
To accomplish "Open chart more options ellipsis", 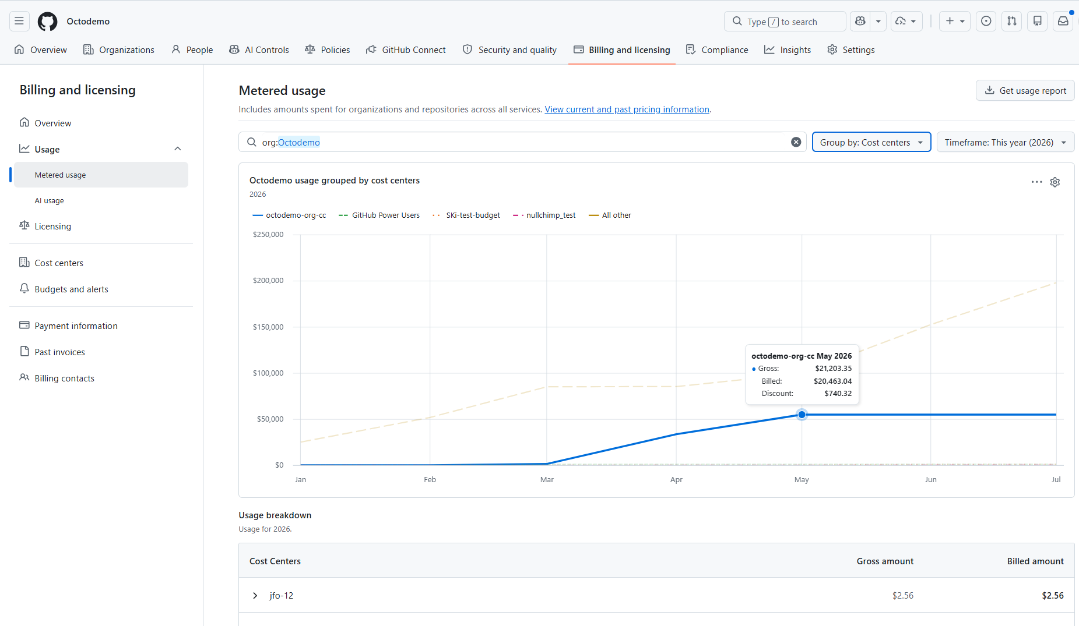I will tap(1036, 182).
